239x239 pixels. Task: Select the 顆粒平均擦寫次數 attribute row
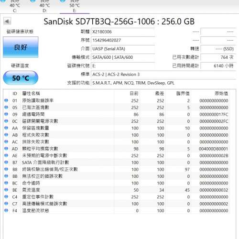click(116, 149)
